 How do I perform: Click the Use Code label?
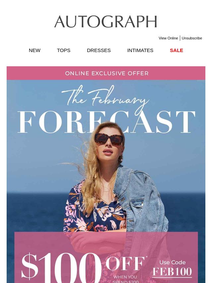click(172, 262)
